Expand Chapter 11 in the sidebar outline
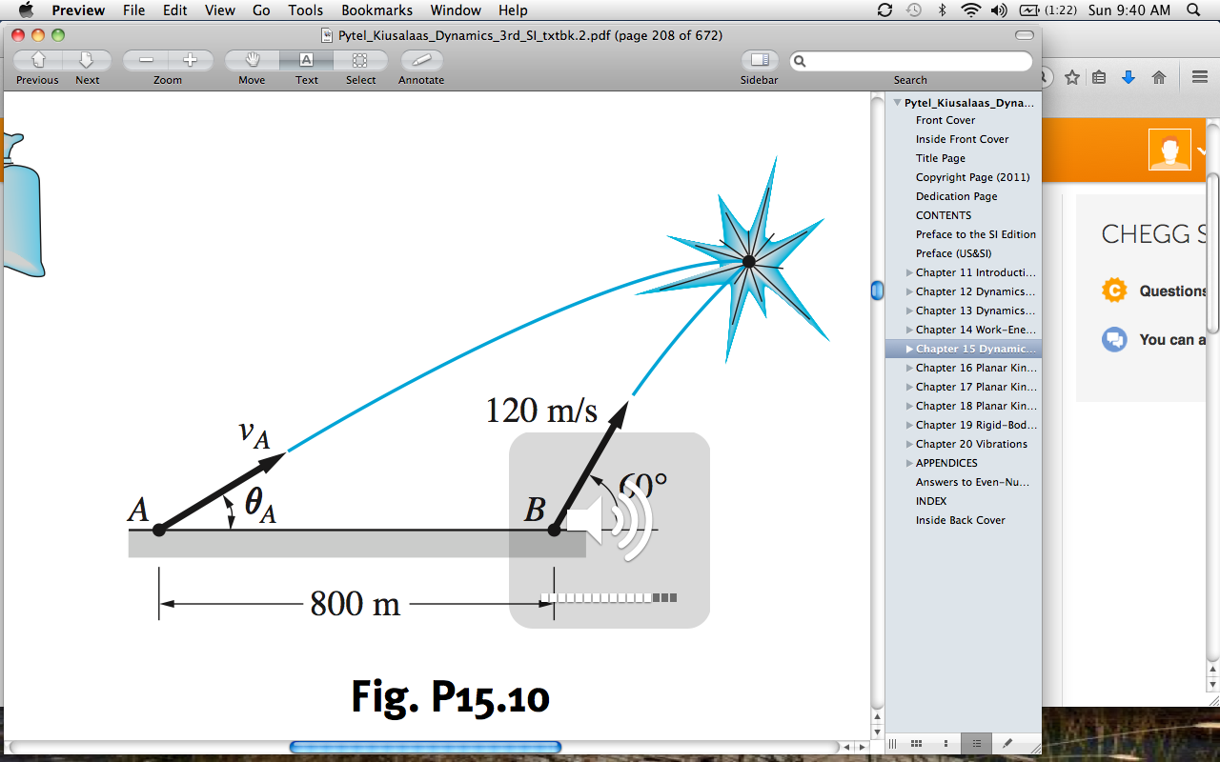 tap(908, 273)
